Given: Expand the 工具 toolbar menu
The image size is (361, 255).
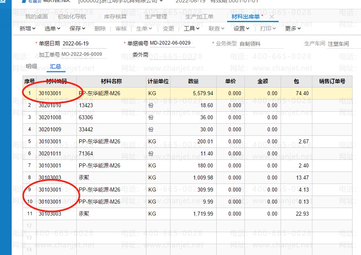Looking at the screenshot, I should pos(191,29).
